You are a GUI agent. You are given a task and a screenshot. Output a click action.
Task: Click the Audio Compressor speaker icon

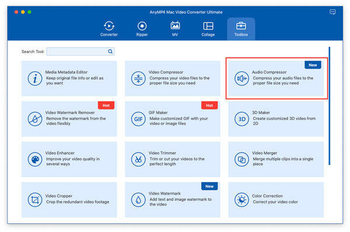point(242,79)
